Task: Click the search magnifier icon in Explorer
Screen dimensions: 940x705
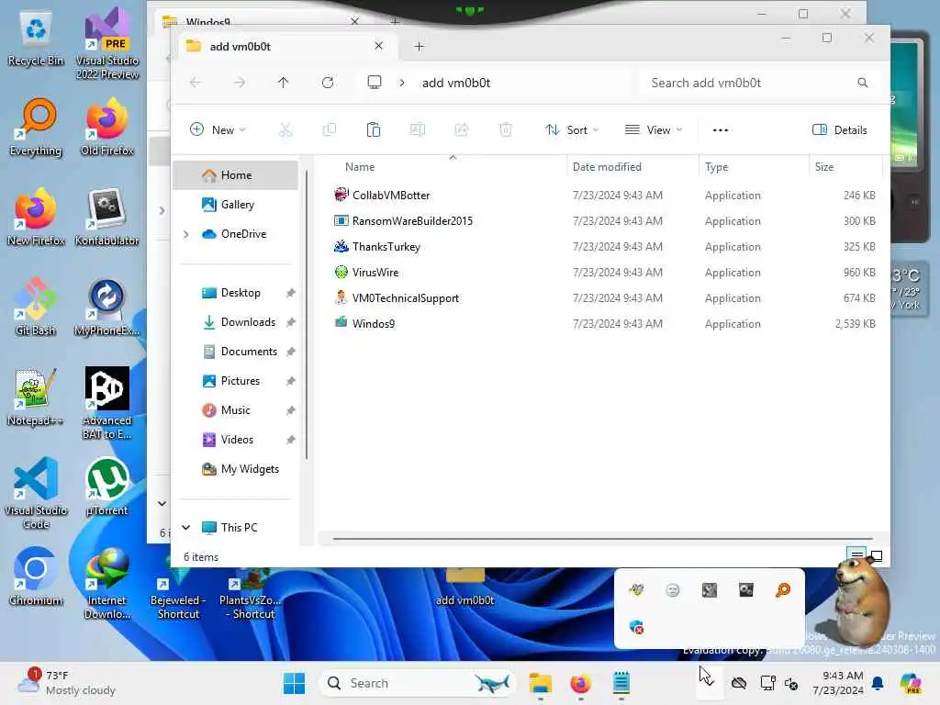Action: [862, 82]
